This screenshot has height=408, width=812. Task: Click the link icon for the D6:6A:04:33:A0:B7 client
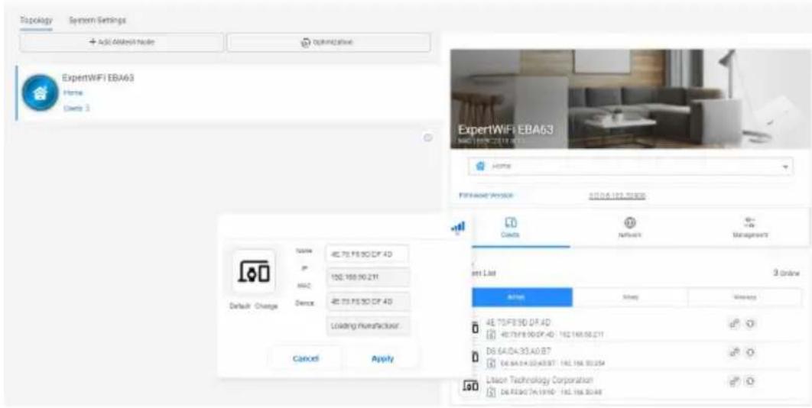[x=734, y=352]
